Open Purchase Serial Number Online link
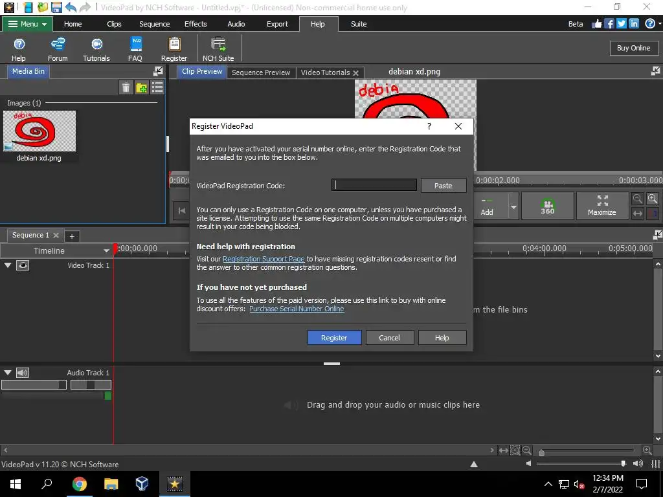 pyautogui.click(x=297, y=309)
